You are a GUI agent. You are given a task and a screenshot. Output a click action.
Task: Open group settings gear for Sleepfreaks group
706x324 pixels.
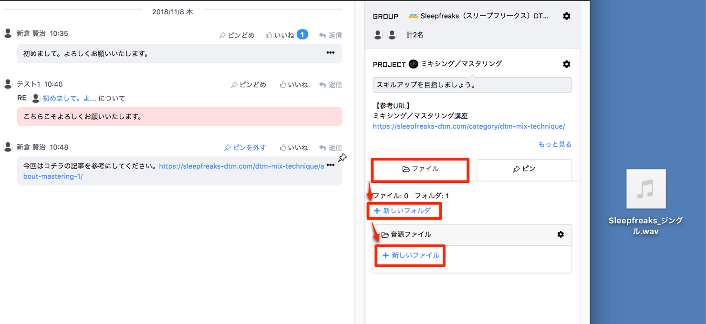566,16
